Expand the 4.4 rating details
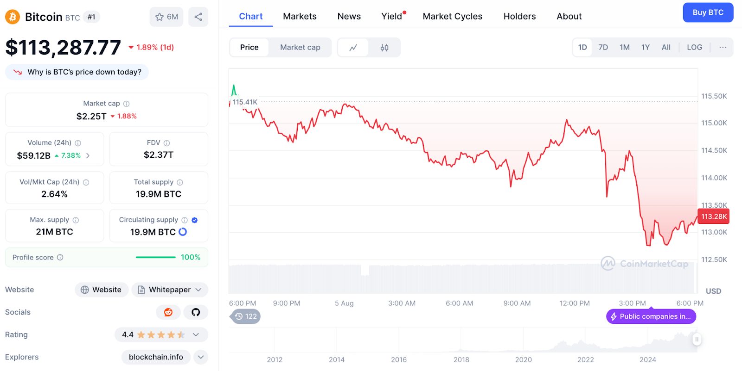This screenshot has width=742, height=371. pos(196,334)
